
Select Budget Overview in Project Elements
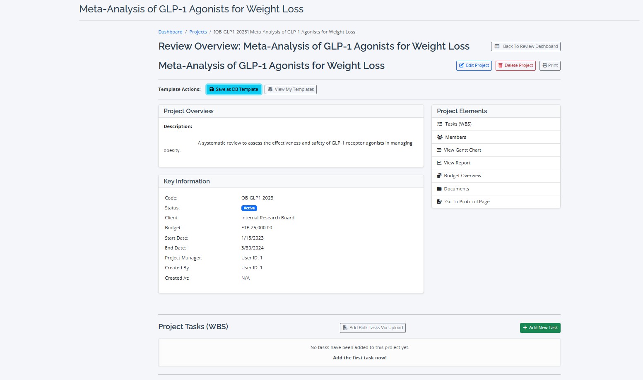pyautogui.click(x=462, y=176)
